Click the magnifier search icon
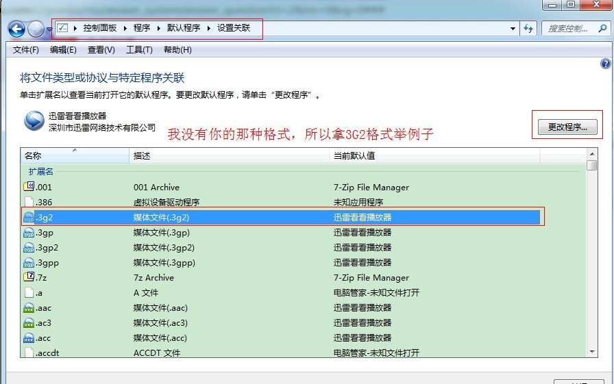614x384 pixels. pos(602,28)
